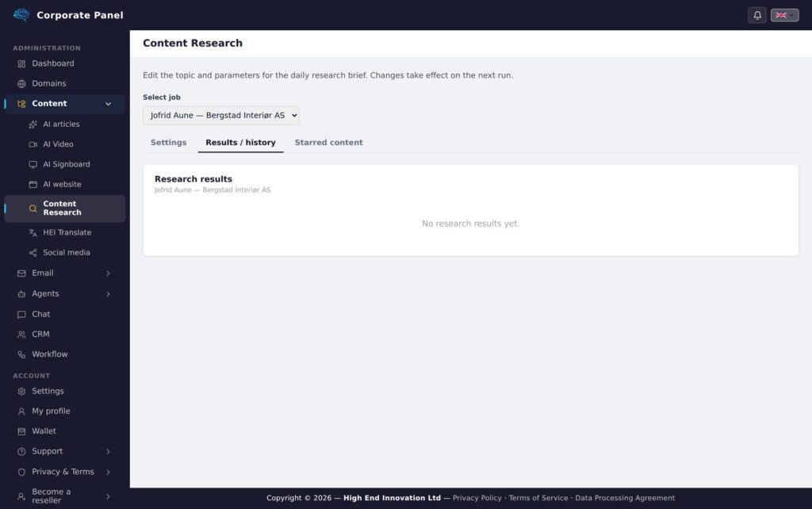812x509 pixels.
Task: Click the Privacy & Terms shield icon
Action: tap(21, 473)
